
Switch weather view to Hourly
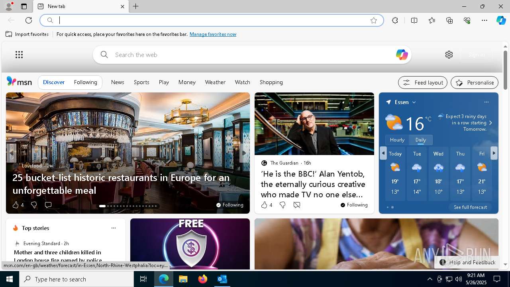coord(397,140)
